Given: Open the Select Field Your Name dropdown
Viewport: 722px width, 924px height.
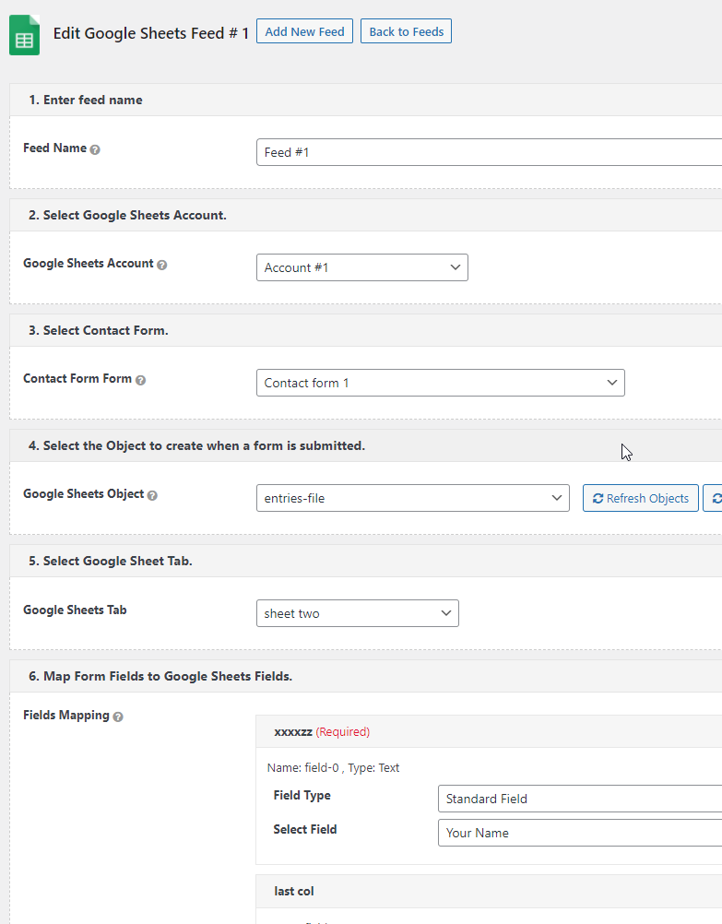Looking at the screenshot, I should [580, 833].
